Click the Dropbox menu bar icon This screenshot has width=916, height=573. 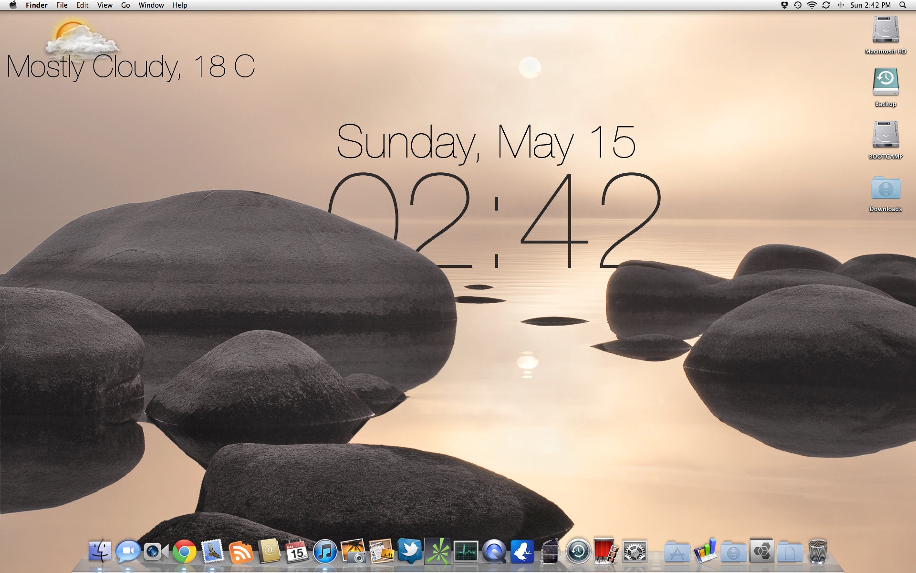(x=784, y=5)
